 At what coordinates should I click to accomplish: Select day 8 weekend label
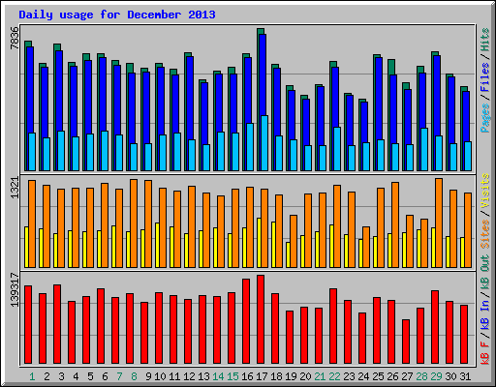pyautogui.click(x=134, y=376)
